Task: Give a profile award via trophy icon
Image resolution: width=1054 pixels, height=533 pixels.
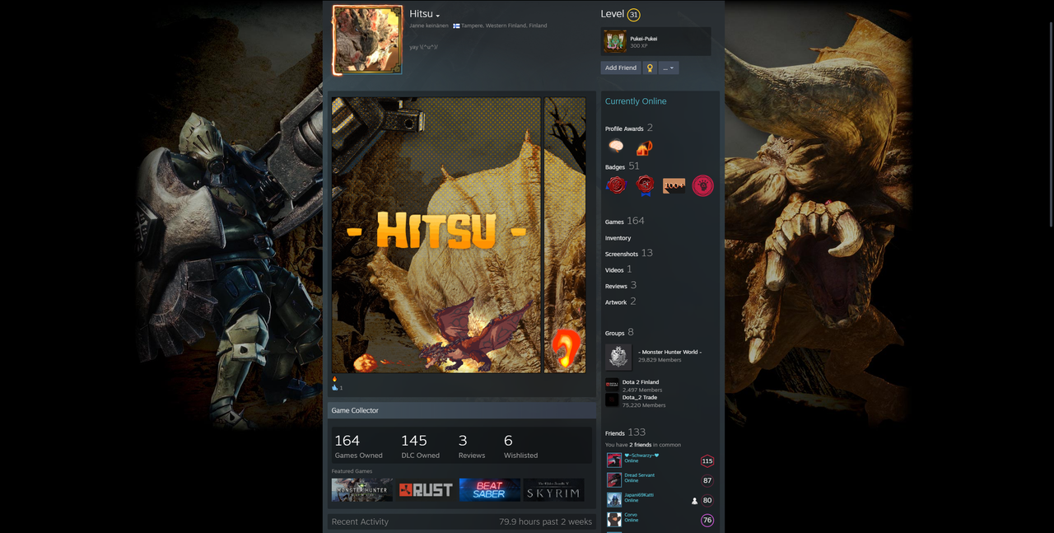Action: pos(650,68)
